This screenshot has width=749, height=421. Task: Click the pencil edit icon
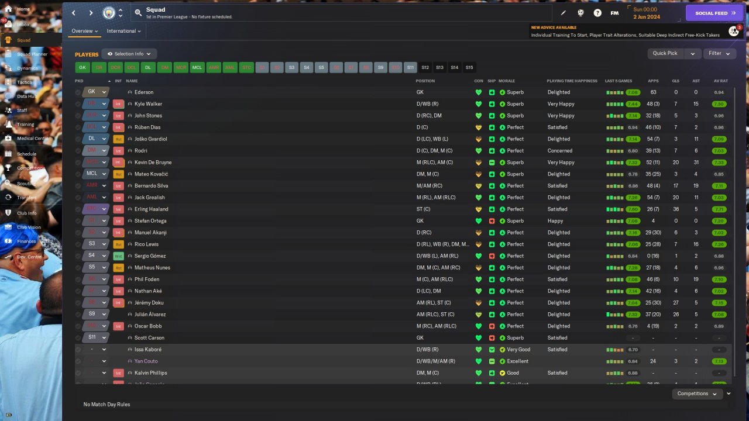click(x=564, y=13)
